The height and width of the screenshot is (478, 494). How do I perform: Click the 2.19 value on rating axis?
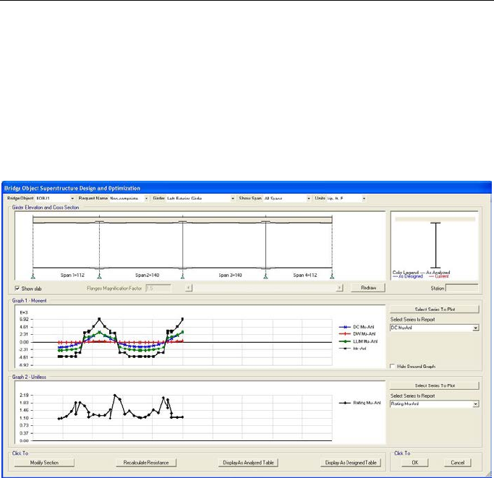(x=24, y=395)
